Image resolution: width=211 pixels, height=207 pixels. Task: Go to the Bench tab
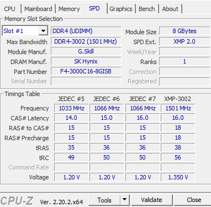point(147,9)
